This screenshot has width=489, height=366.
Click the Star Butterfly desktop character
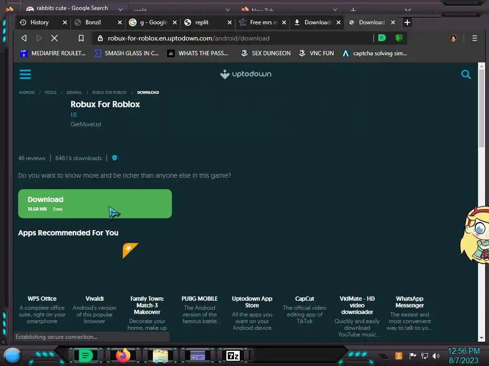pos(475,235)
